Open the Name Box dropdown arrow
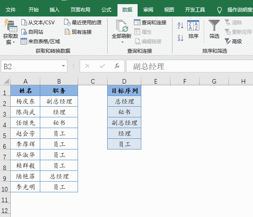This screenshot has width=253, height=217. point(63,66)
